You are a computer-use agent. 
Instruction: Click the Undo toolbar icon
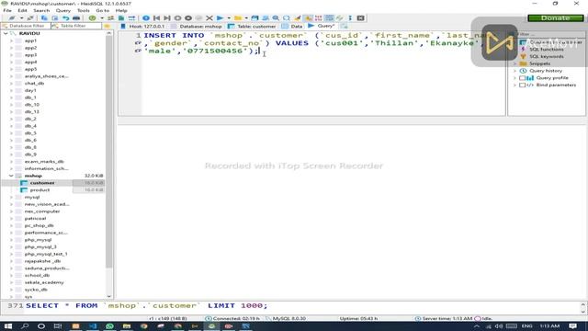(x=65, y=18)
